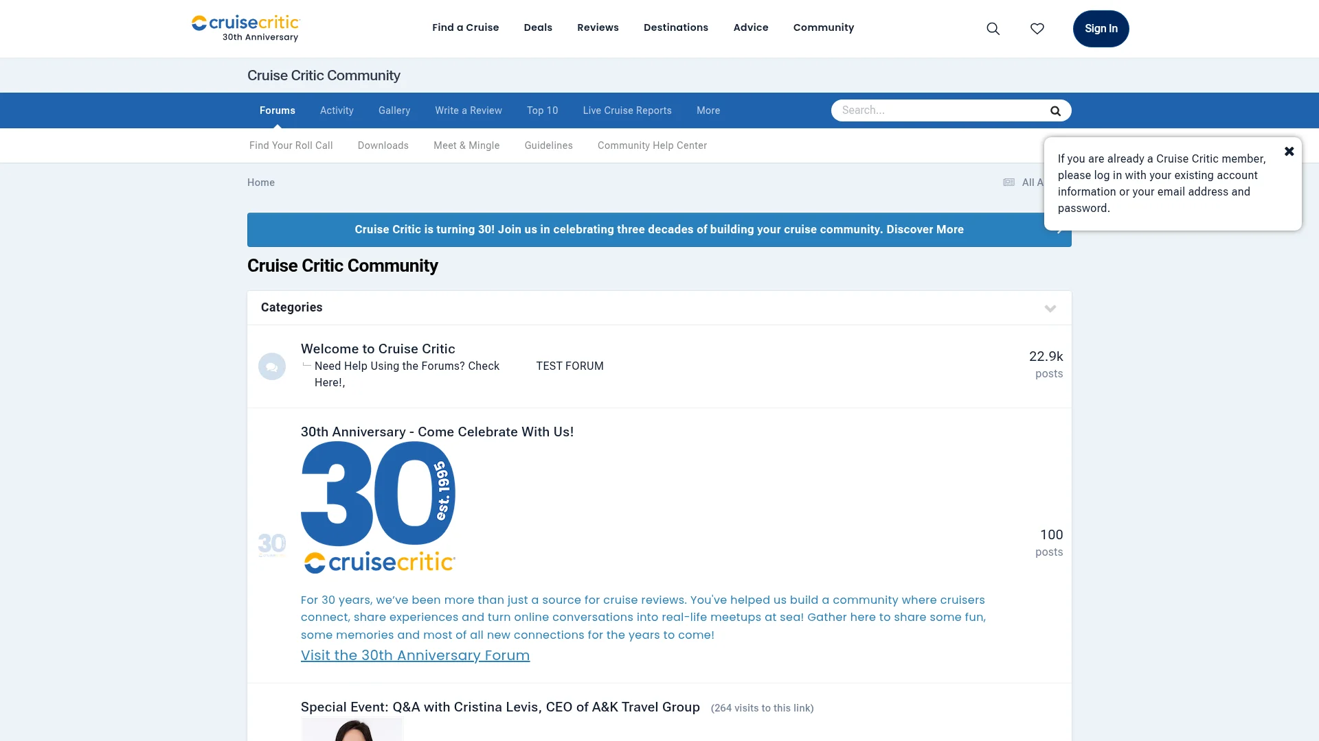Open Need Help Using the Forums subforum

coord(407,374)
